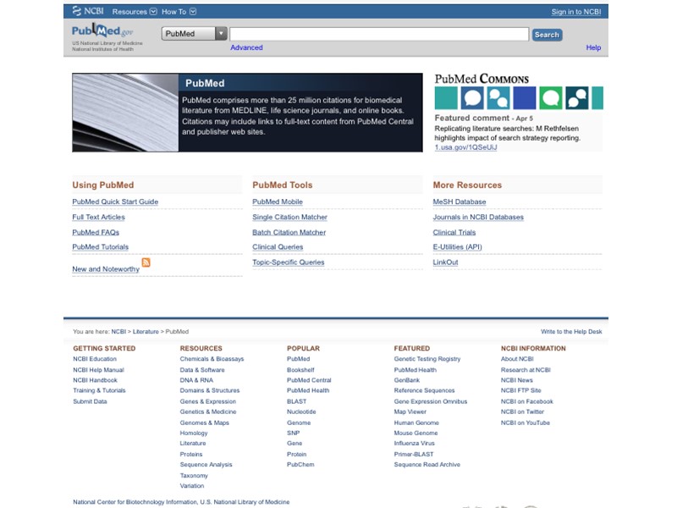Click Literature in the breadcrumb trail
677x508 pixels.
[146, 332]
